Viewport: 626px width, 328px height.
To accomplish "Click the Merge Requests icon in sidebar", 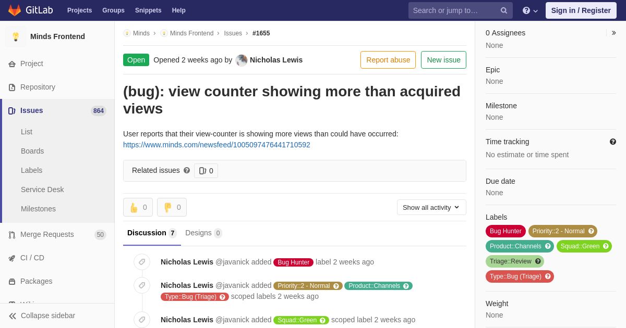I will coord(12,235).
